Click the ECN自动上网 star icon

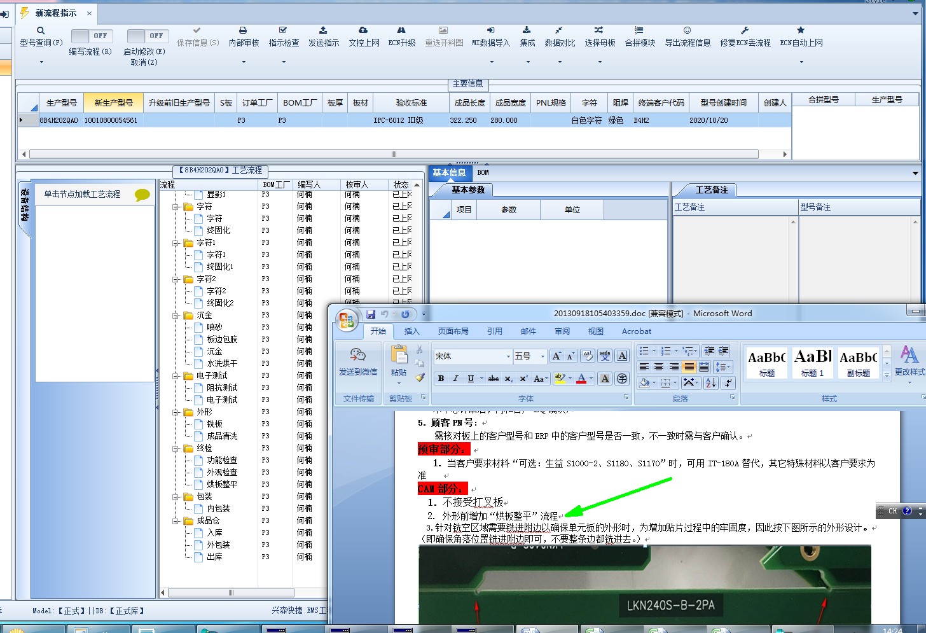801,30
